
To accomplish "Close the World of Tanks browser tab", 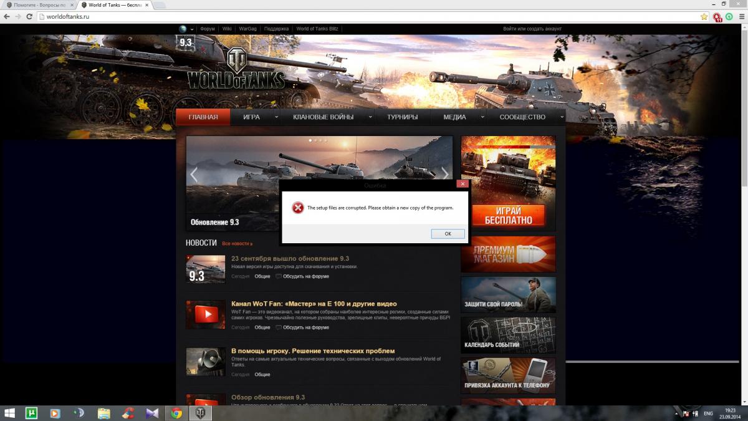I will coord(146,5).
